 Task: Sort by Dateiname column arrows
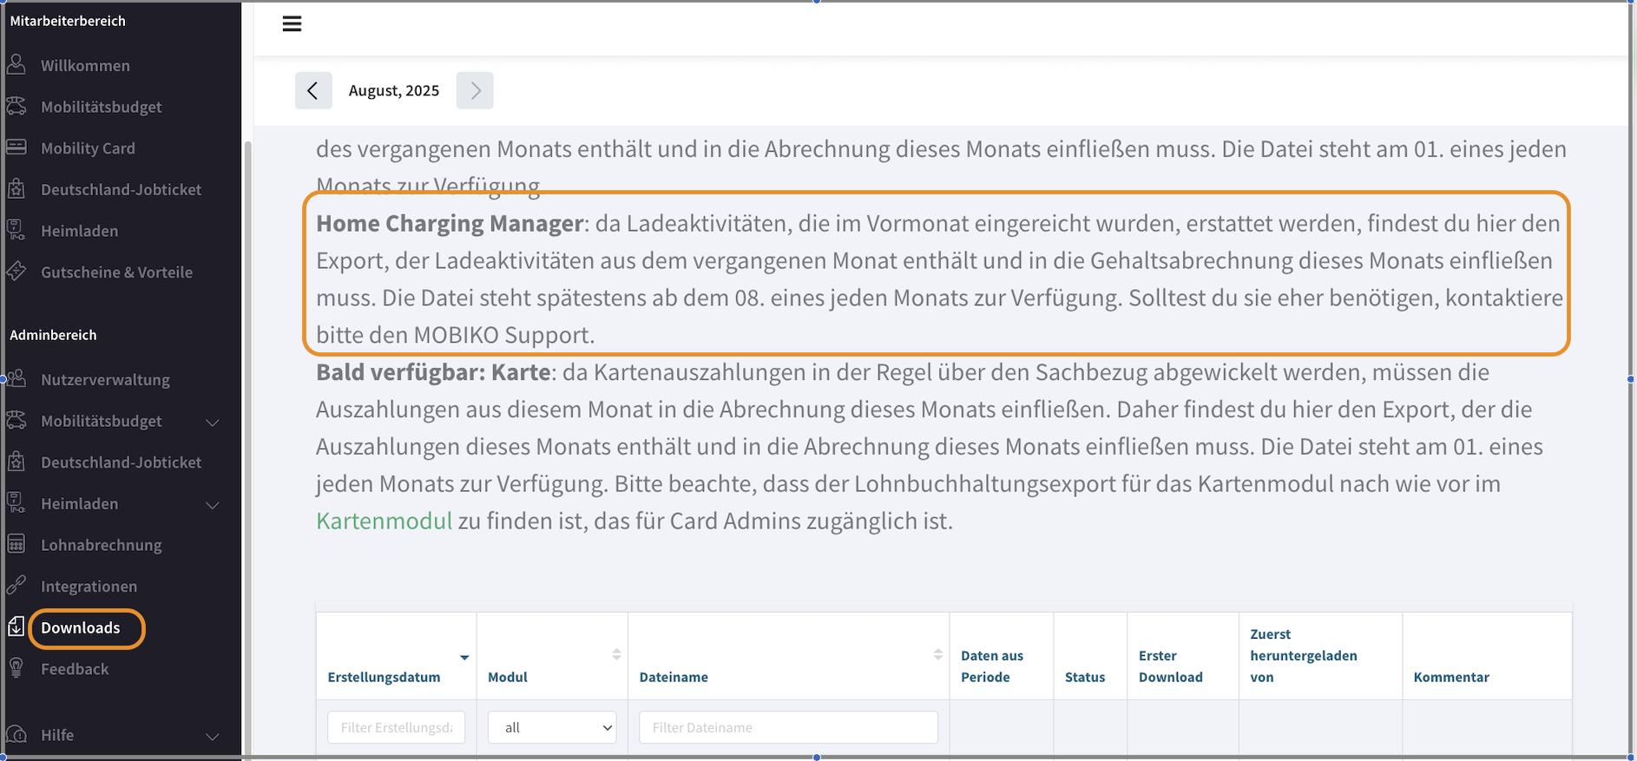click(x=937, y=654)
